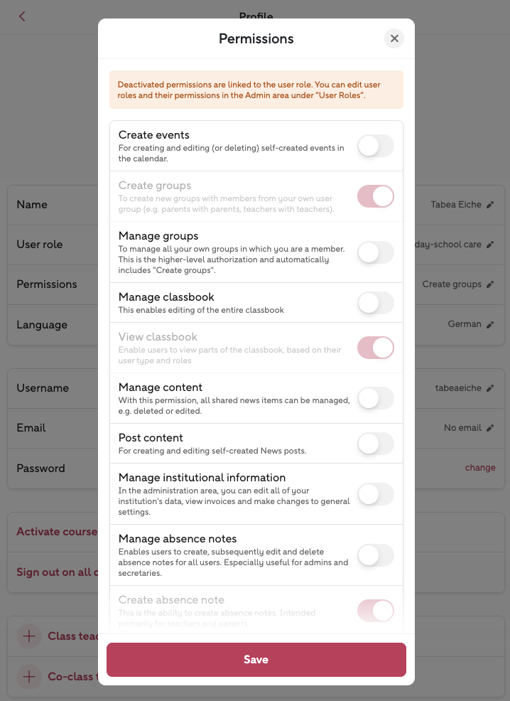510x701 pixels.
Task: Click pencil icon beside Create groups permission
Action: pyautogui.click(x=489, y=284)
